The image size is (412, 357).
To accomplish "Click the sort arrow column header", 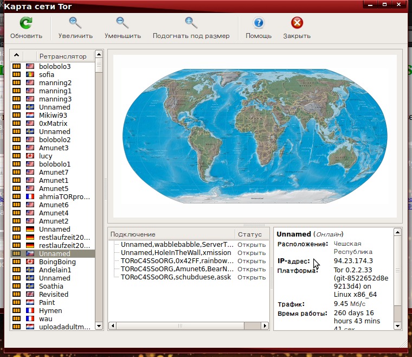I will 17,56.
